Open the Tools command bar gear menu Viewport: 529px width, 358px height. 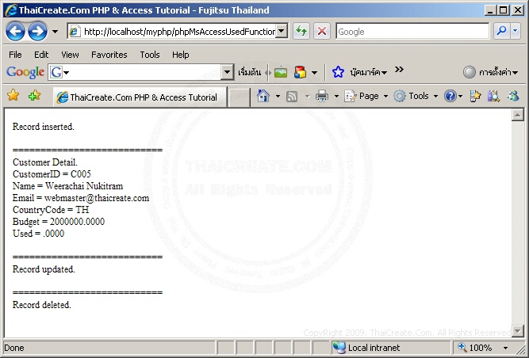point(416,97)
